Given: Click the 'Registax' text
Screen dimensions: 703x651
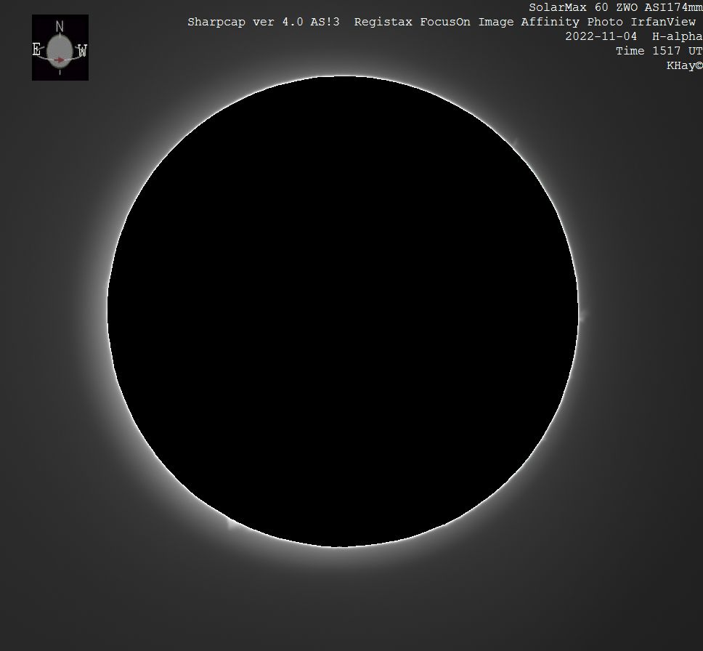Looking at the screenshot, I should tap(383, 22).
